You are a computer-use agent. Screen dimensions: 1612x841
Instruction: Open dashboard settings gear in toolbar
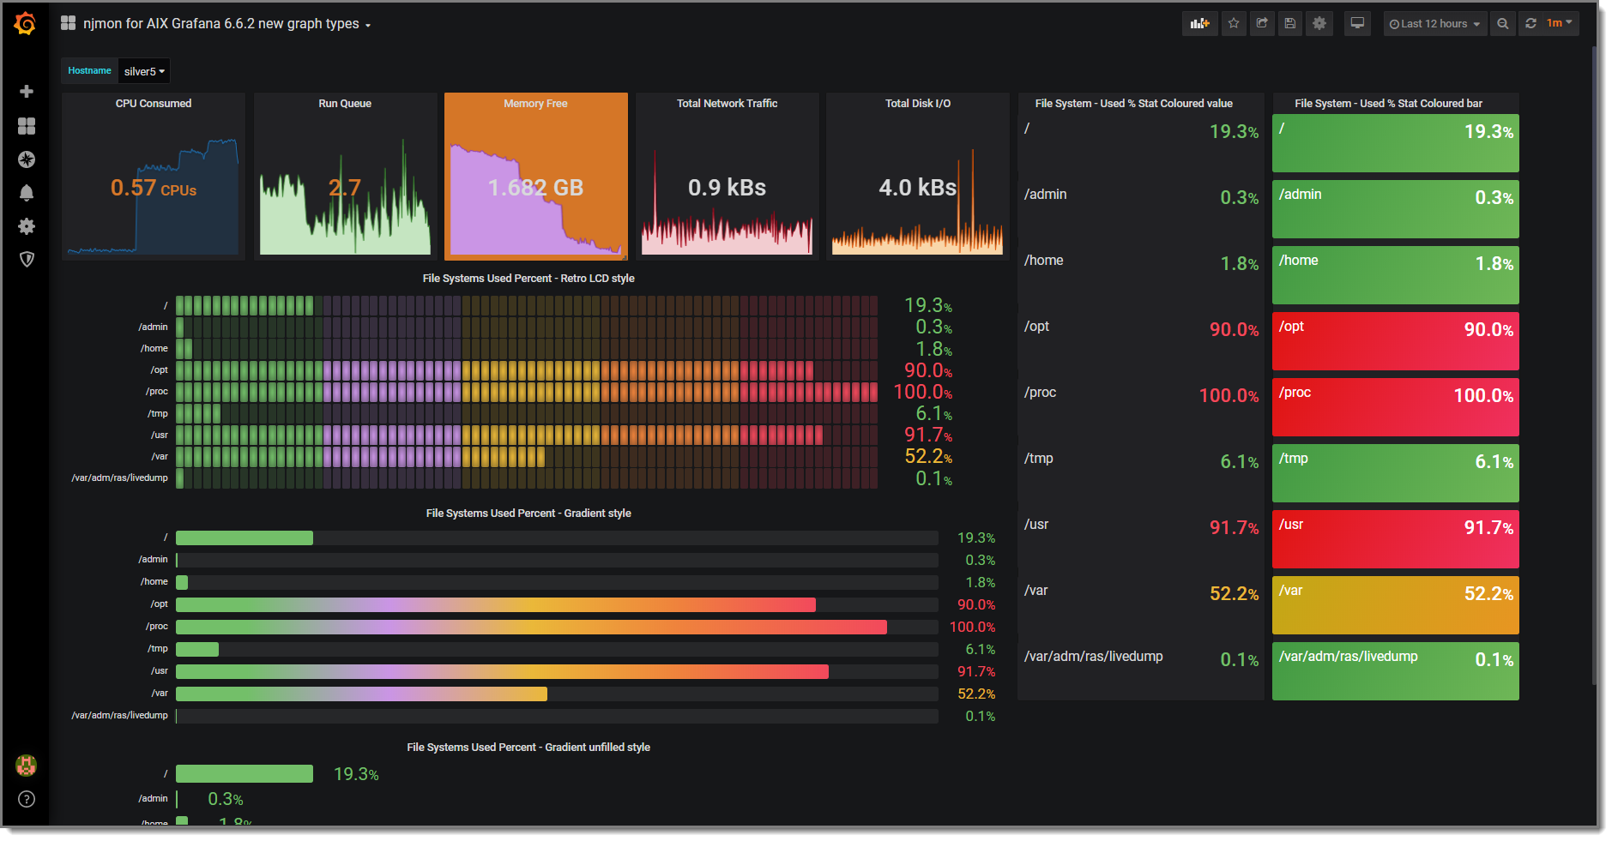tap(1319, 24)
